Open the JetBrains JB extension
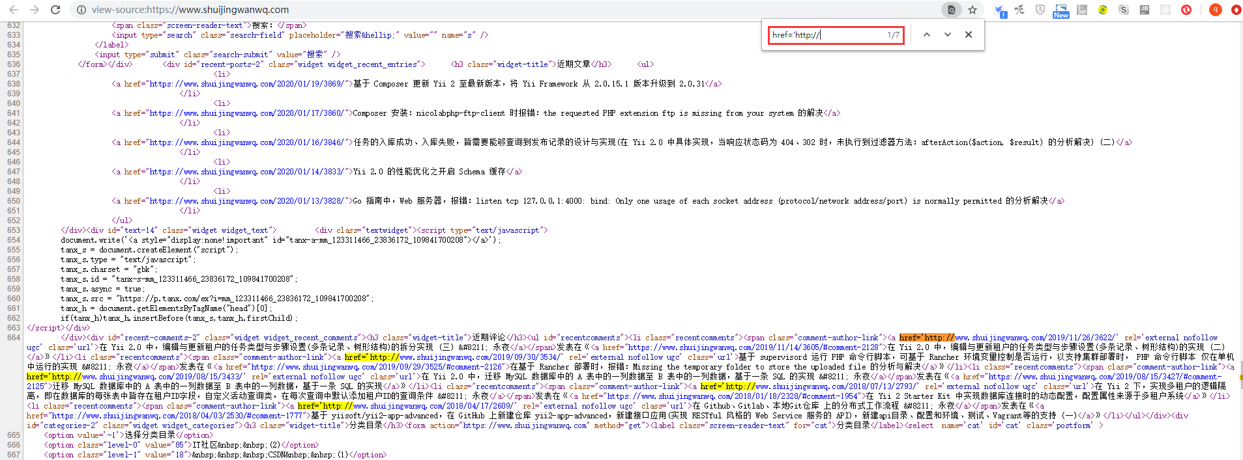The image size is (1243, 460). (x=1144, y=10)
